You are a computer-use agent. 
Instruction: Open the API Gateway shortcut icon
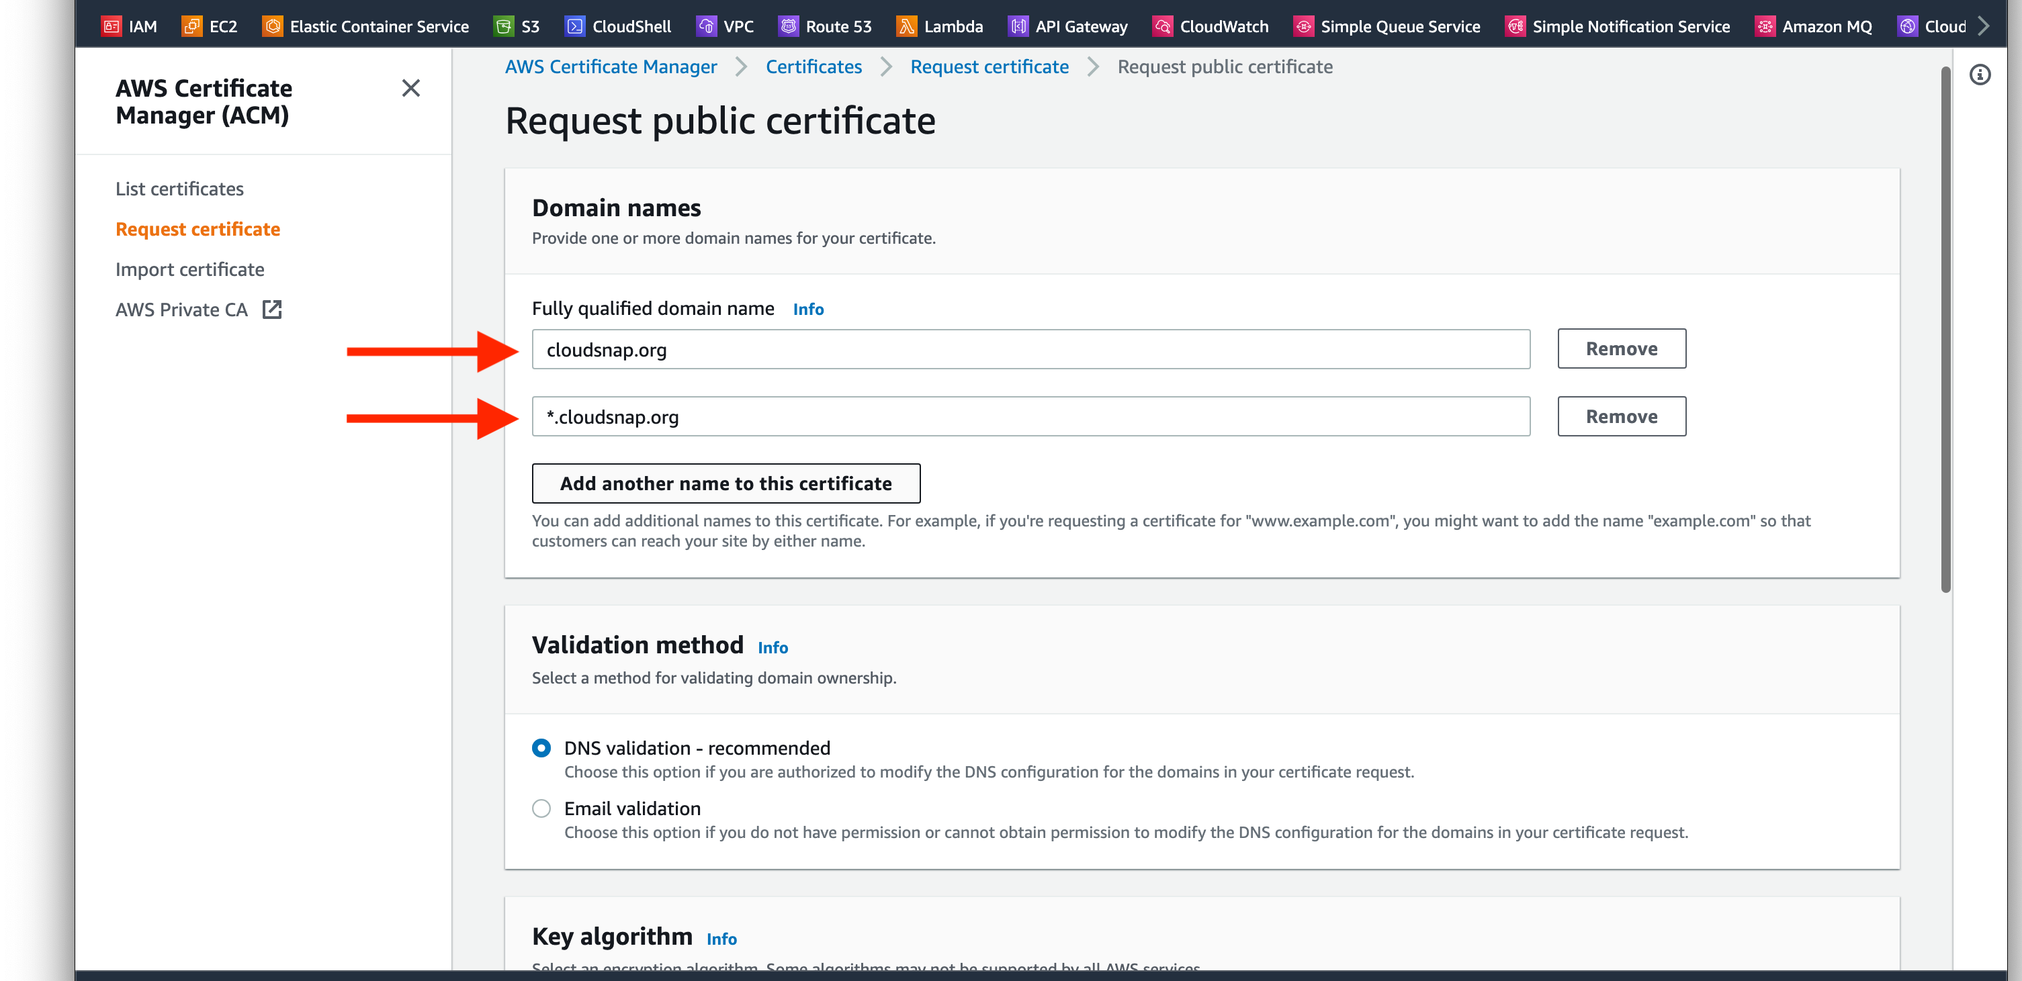coord(1018,26)
